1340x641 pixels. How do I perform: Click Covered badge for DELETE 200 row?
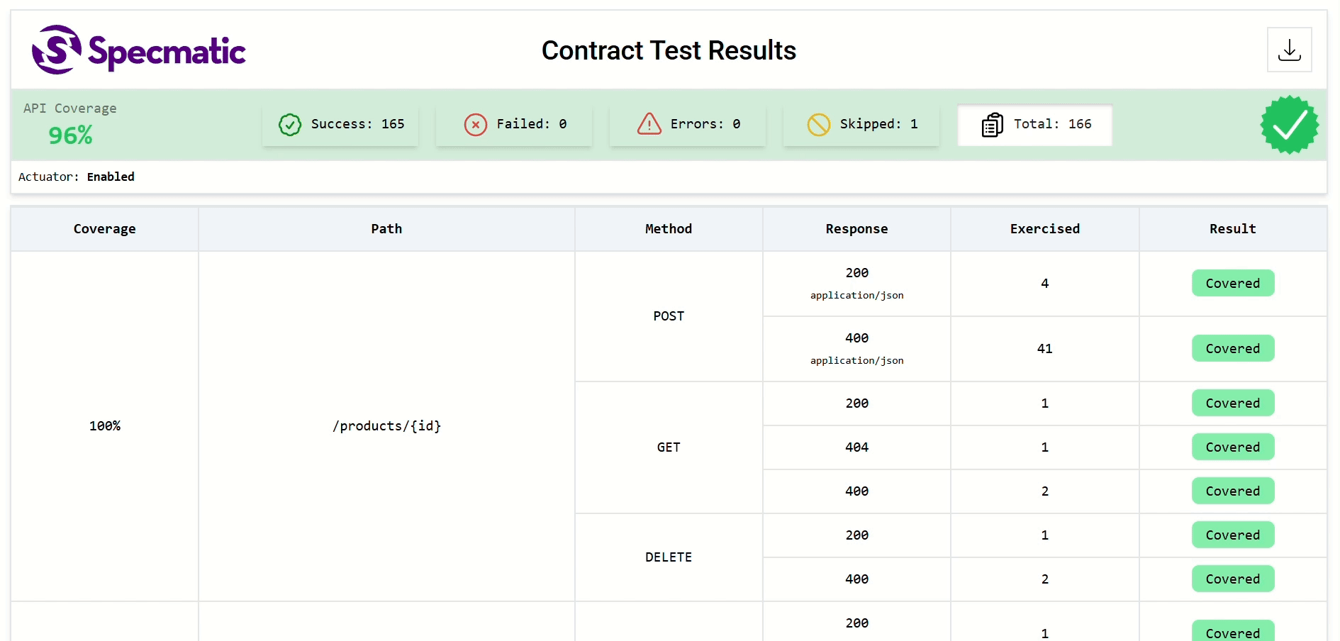[1232, 535]
